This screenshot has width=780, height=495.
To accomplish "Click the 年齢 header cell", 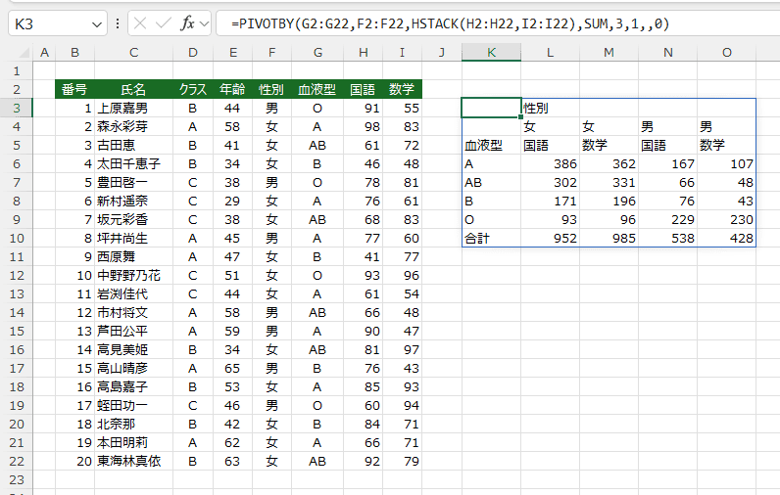I will coord(232,89).
